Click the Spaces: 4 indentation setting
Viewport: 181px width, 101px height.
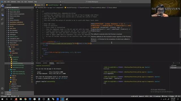click(x=141, y=96)
